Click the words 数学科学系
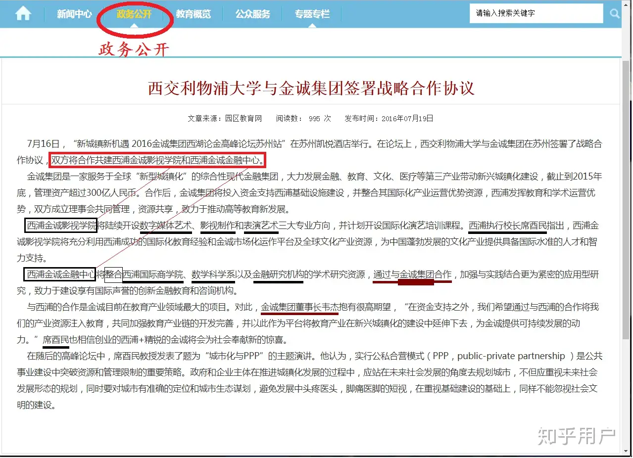Image resolution: width=633 pixels, height=458 pixels. [213, 274]
